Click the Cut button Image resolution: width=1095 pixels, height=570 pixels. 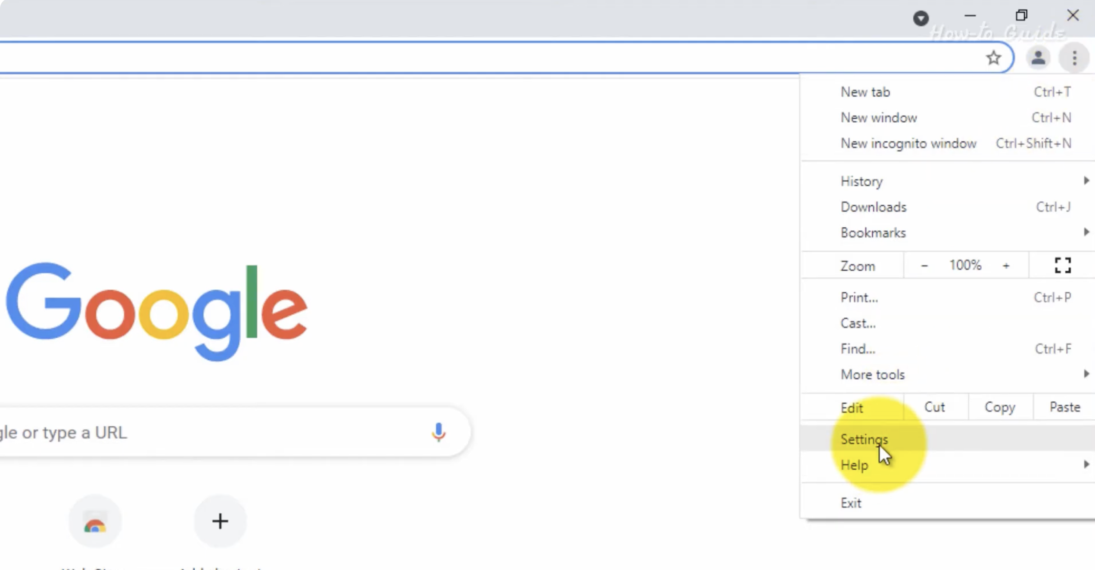click(x=934, y=407)
